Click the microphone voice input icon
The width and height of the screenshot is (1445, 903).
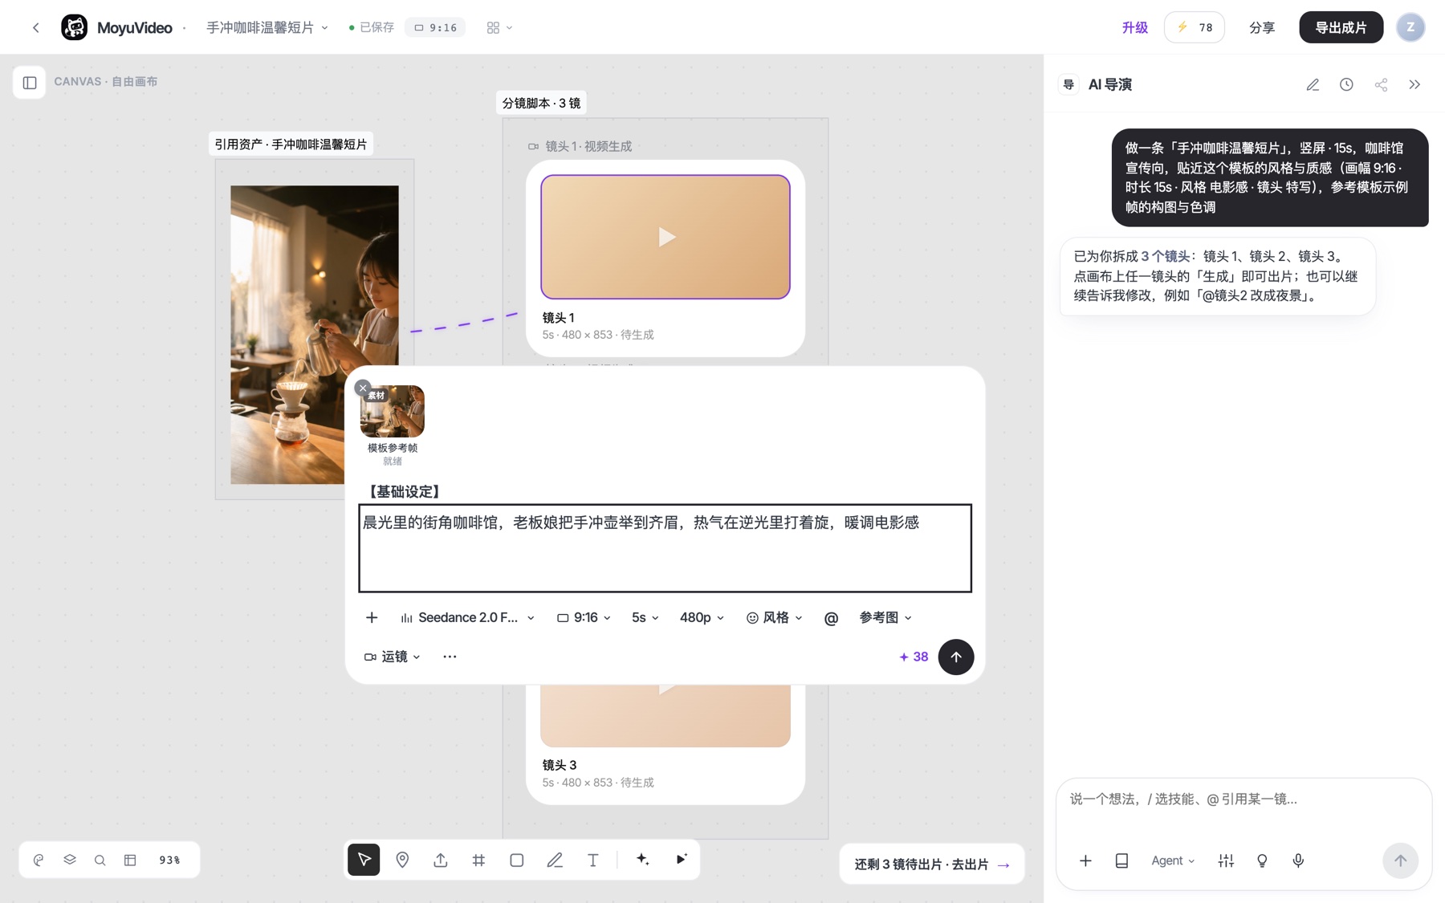[x=1298, y=860]
